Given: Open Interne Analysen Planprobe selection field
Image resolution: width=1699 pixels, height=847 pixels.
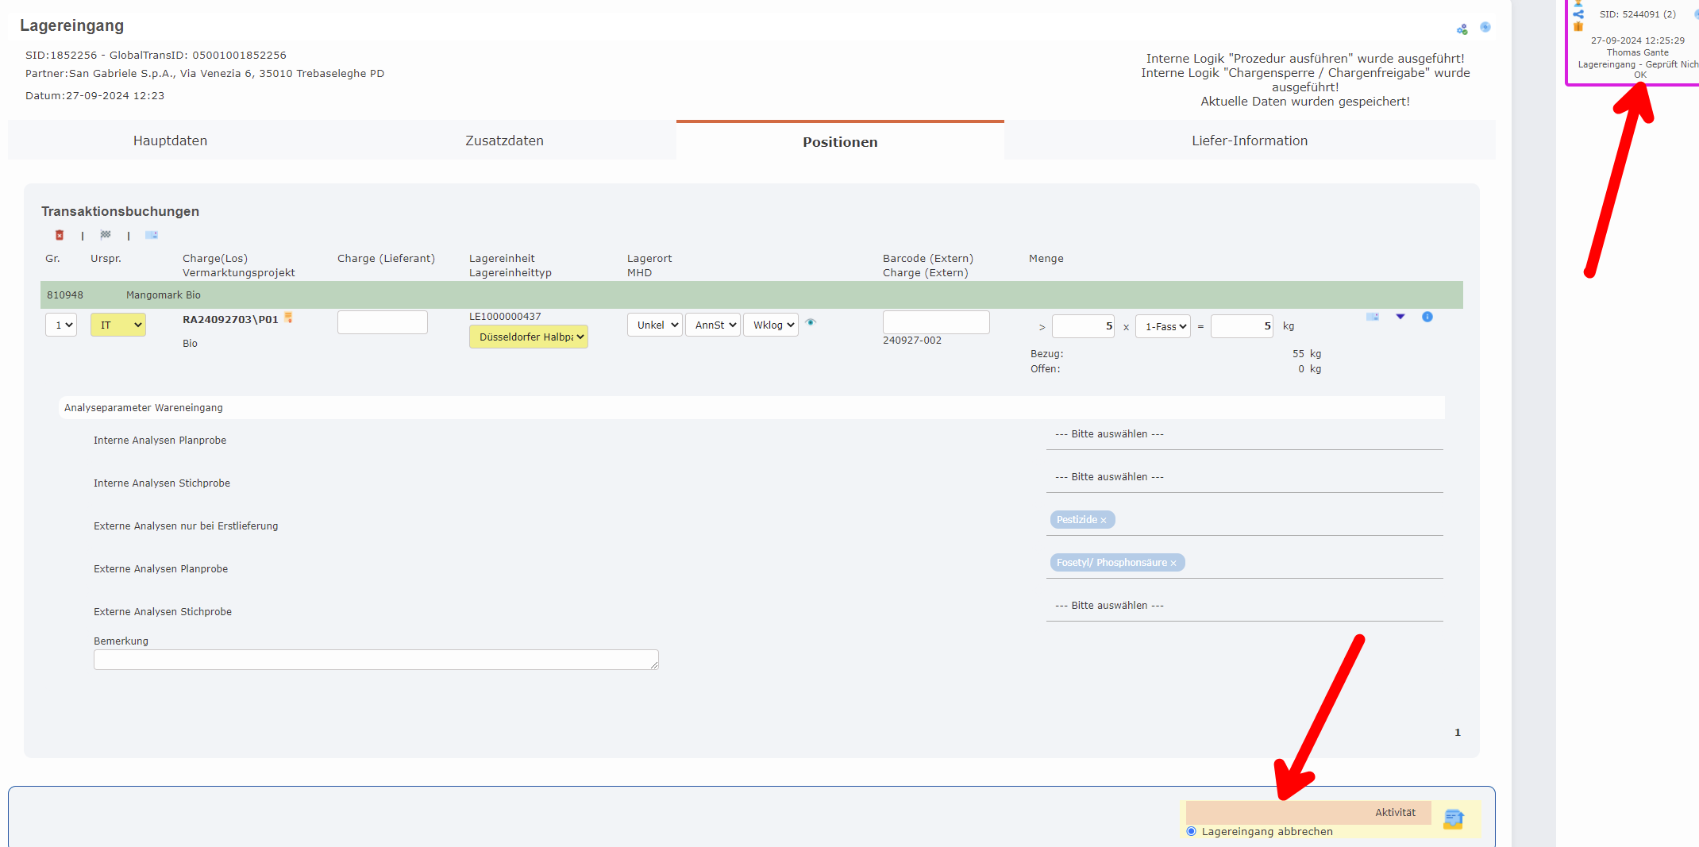Looking at the screenshot, I should pyautogui.click(x=1243, y=434).
